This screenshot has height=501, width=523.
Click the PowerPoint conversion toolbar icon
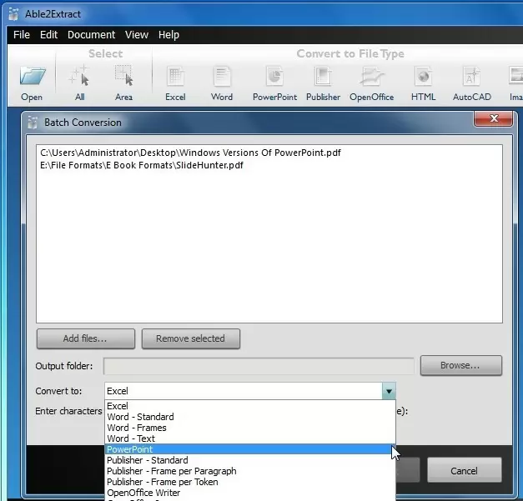(274, 78)
